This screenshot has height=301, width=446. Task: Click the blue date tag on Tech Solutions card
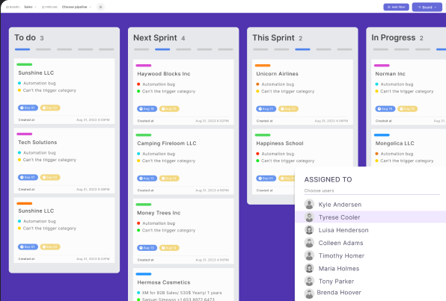(x=28, y=177)
